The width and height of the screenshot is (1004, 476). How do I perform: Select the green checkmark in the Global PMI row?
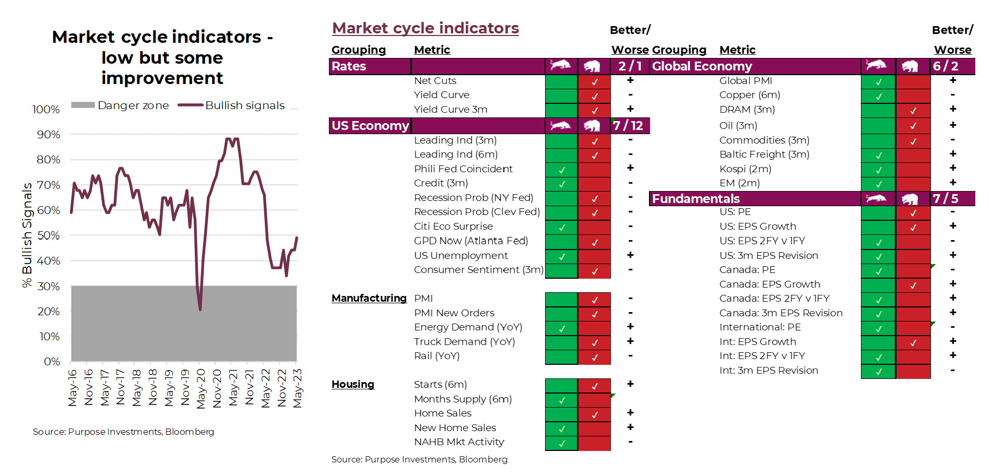pos(879,82)
